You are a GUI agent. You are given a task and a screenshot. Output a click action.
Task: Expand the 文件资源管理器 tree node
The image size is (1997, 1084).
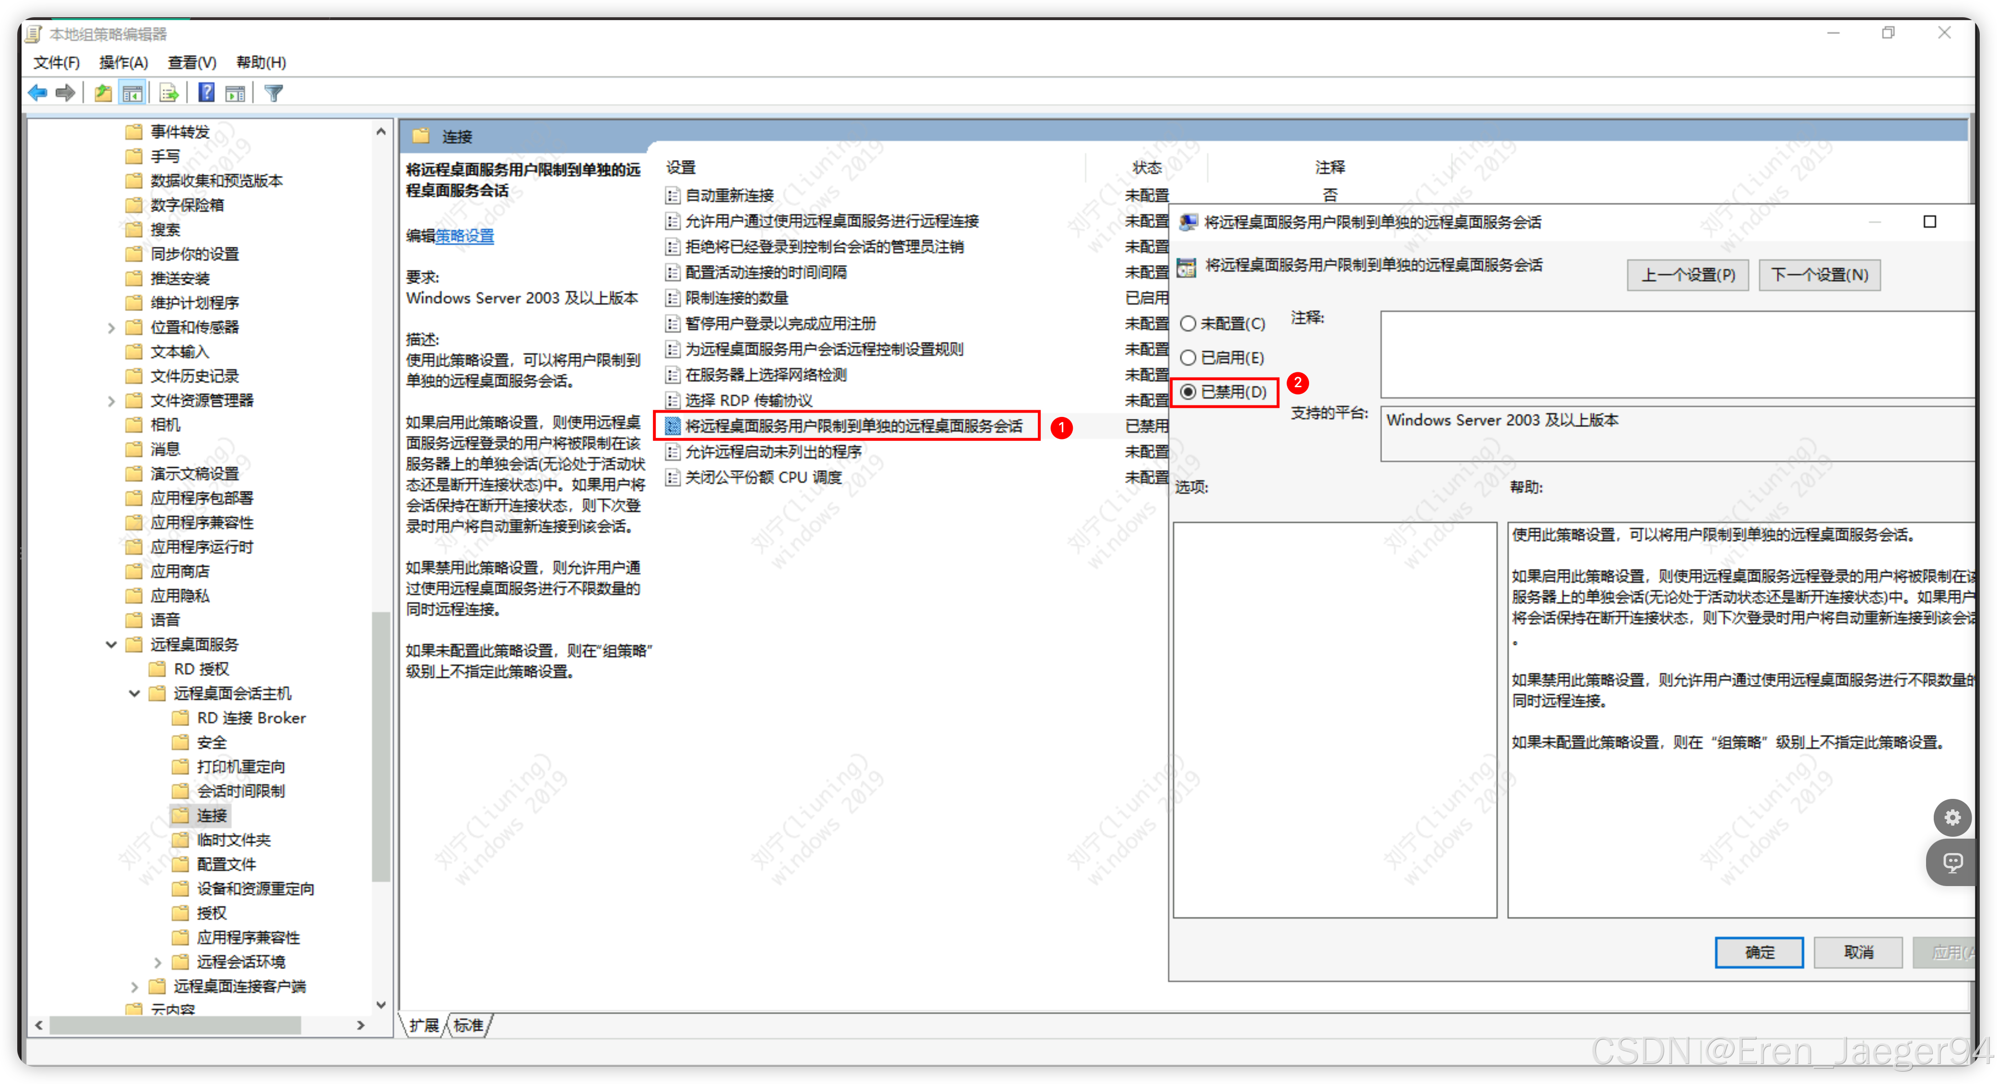(x=111, y=401)
